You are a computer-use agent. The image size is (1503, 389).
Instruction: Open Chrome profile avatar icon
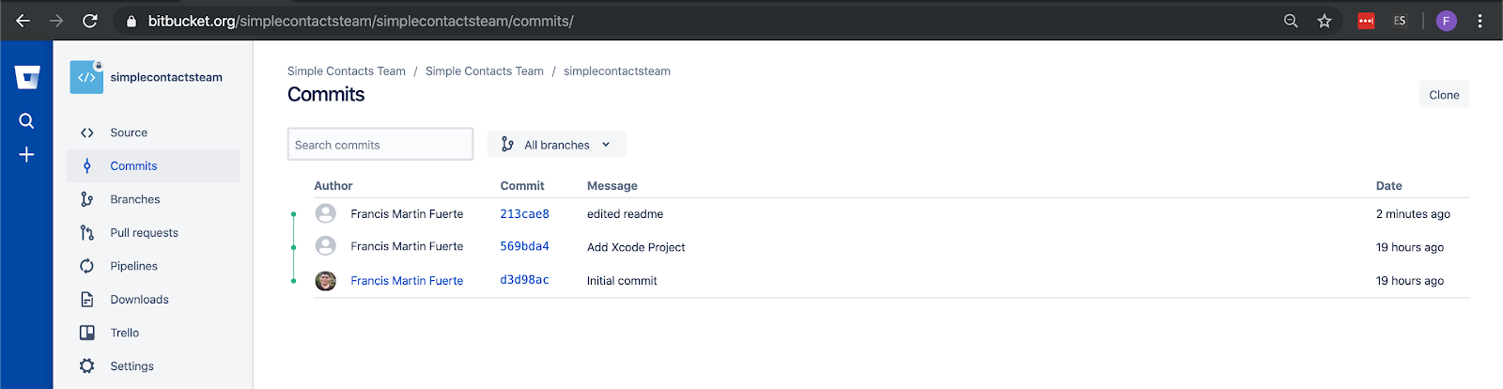1447,21
